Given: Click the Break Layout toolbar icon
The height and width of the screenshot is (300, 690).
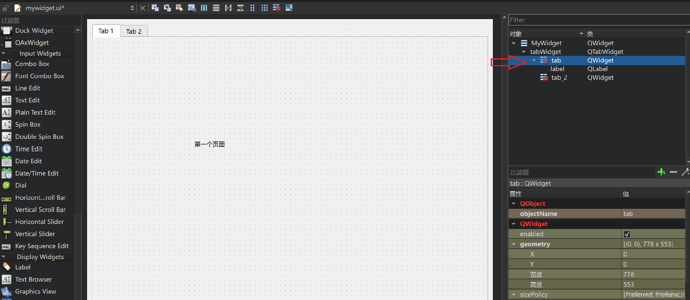Looking at the screenshot, I should 276,8.
